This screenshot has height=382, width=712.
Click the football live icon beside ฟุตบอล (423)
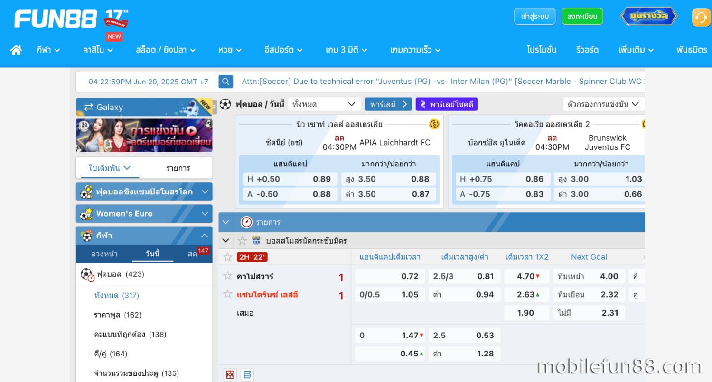[x=87, y=274]
